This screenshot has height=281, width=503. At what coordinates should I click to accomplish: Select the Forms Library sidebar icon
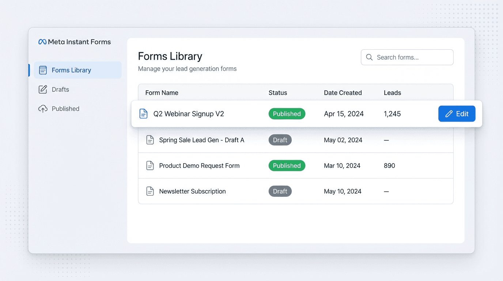pyautogui.click(x=44, y=70)
